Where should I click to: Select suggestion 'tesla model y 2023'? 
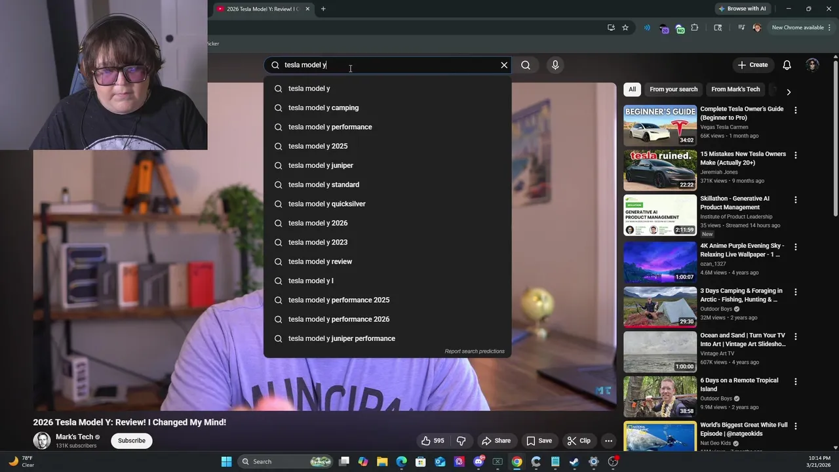[x=387, y=243]
